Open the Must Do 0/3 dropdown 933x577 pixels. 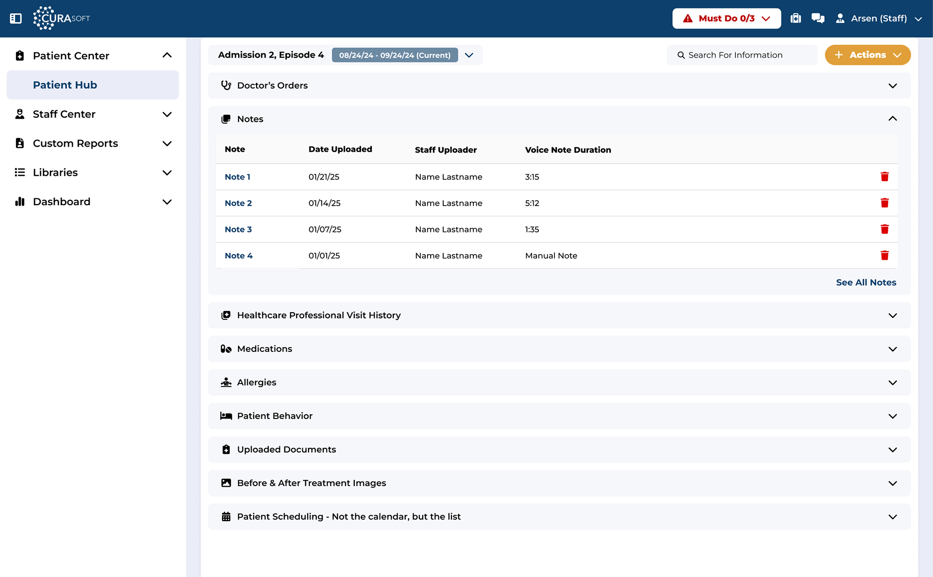(x=726, y=18)
